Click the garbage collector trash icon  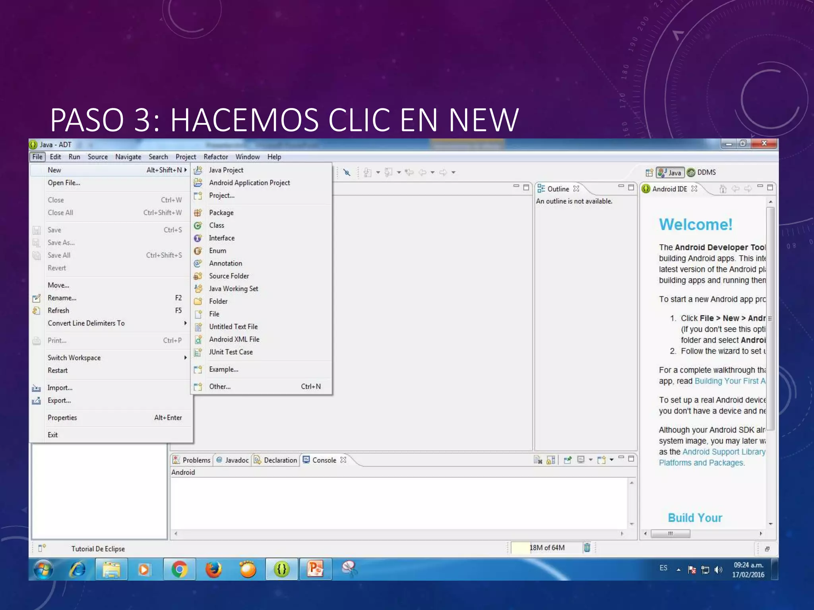coord(587,548)
